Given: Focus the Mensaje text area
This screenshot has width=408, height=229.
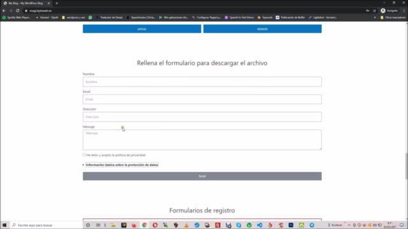Looking at the screenshot, I should click(202, 140).
